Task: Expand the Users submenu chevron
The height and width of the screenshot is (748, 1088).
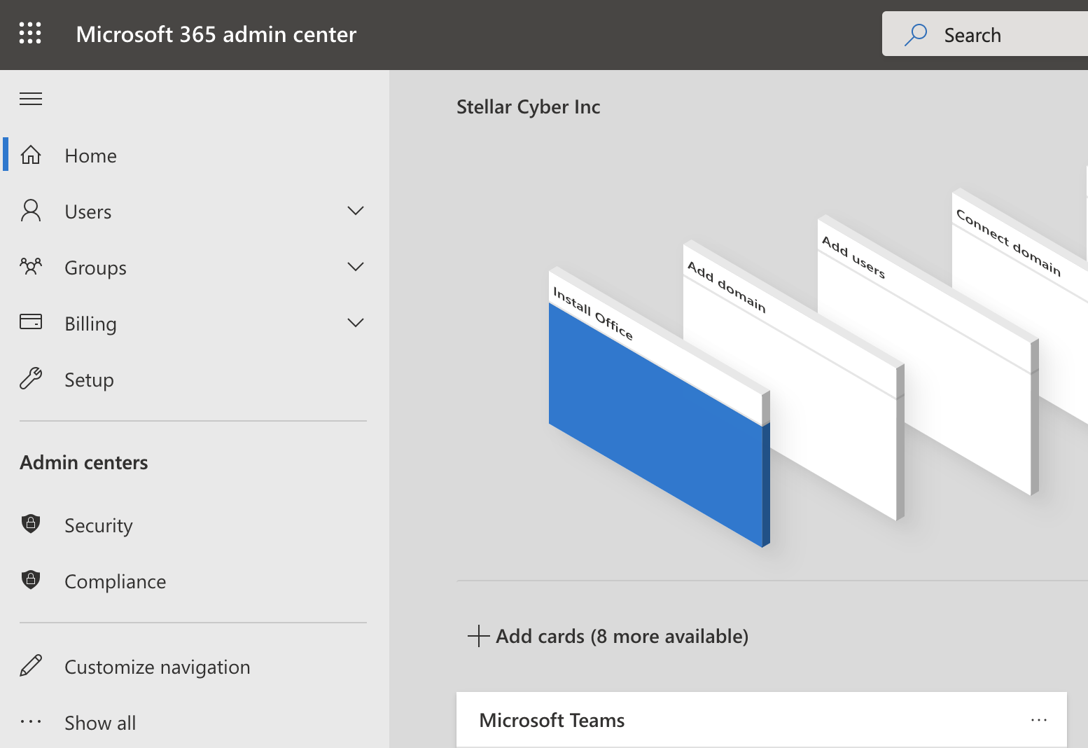Action: point(356,211)
